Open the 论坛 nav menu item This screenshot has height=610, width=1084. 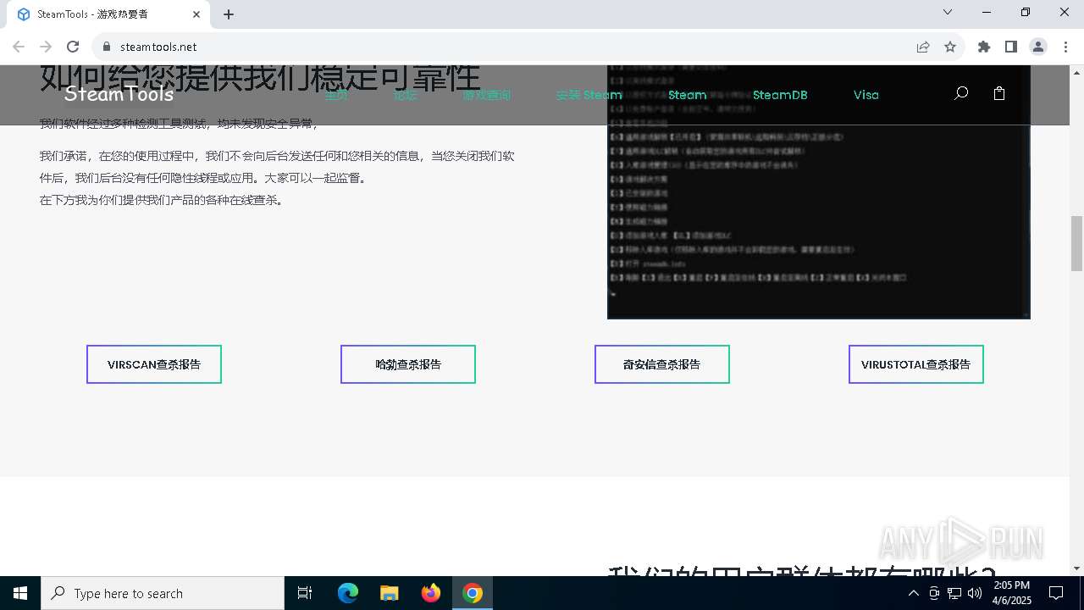pyautogui.click(x=405, y=95)
